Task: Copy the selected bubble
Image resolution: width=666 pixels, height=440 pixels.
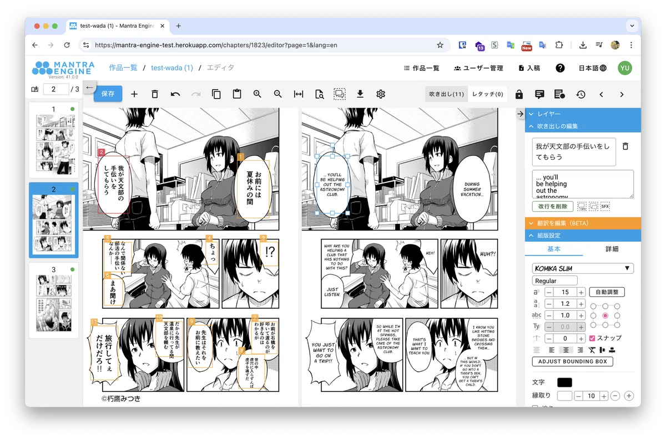Action: click(216, 94)
